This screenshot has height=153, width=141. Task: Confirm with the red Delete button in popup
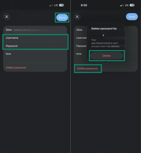pos(106,56)
